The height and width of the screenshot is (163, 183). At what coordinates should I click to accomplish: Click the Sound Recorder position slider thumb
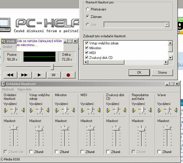[52, 67]
